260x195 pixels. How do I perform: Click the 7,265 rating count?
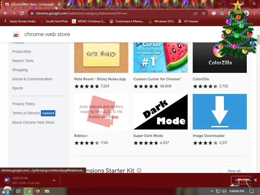(105, 86)
